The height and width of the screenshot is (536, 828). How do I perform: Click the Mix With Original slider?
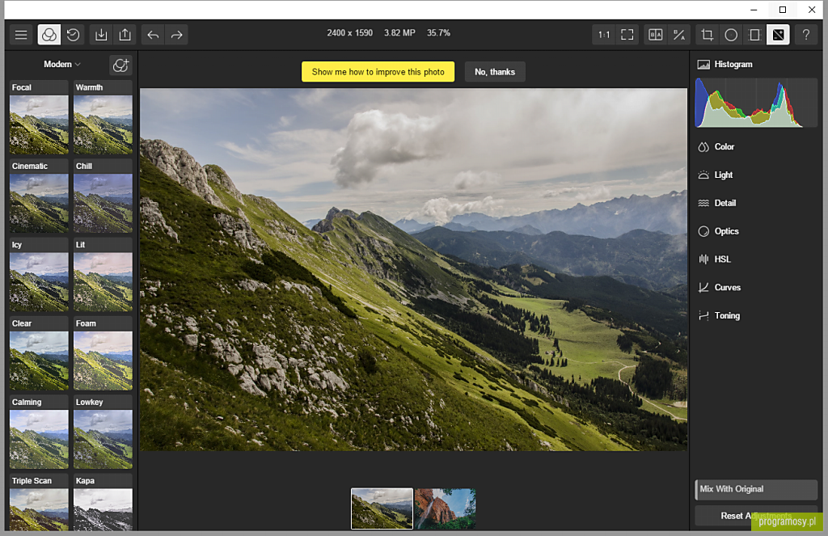[756, 490]
